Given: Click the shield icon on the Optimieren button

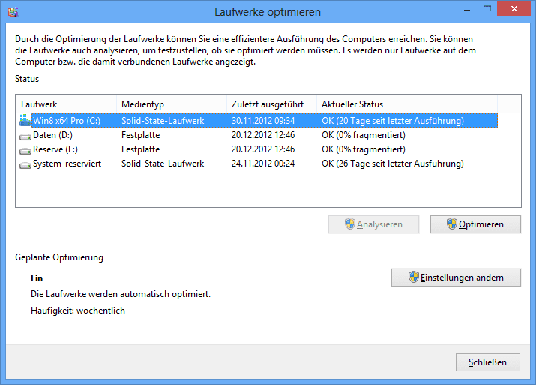Looking at the screenshot, I should pyautogui.click(x=451, y=224).
